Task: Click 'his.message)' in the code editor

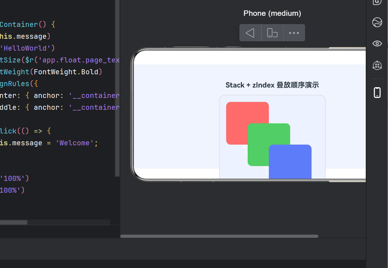Action: pos(25,36)
